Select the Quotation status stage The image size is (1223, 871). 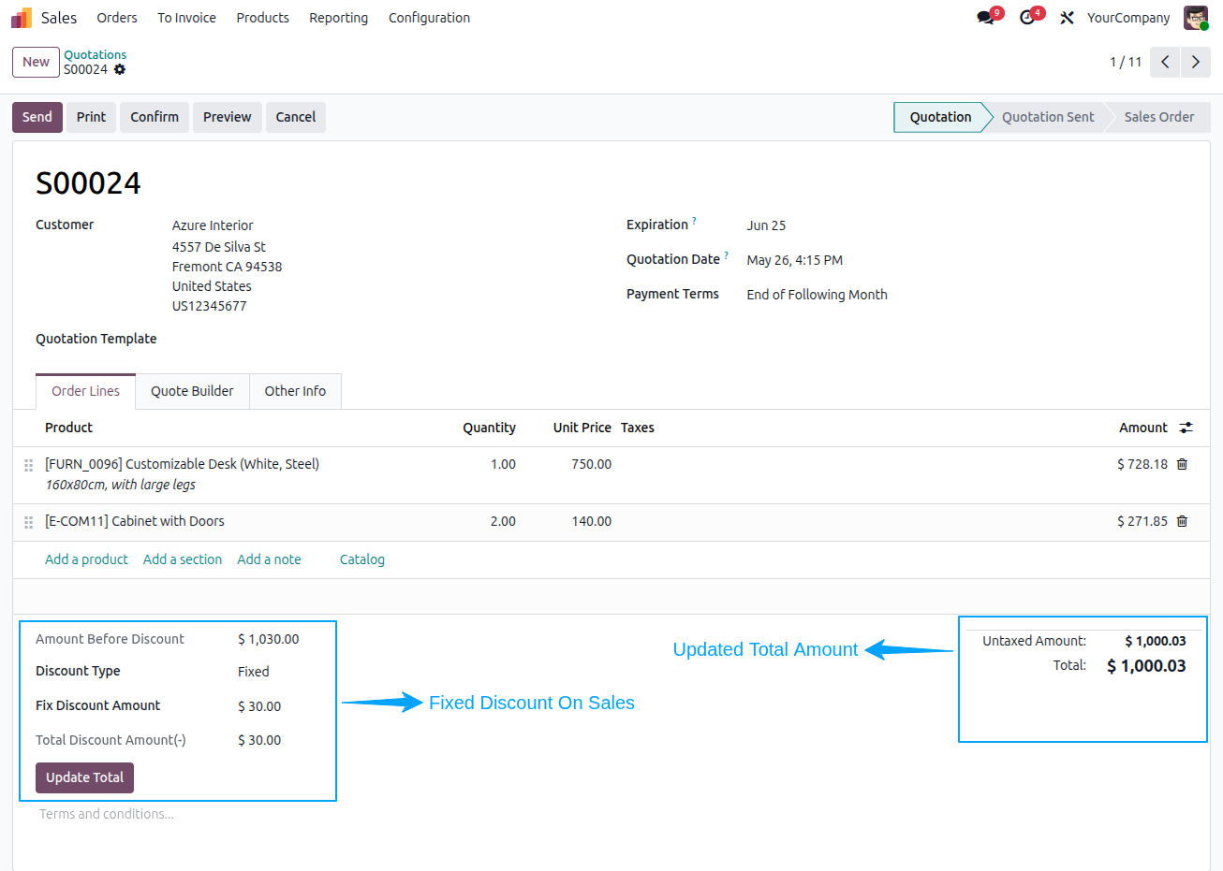[x=939, y=117]
